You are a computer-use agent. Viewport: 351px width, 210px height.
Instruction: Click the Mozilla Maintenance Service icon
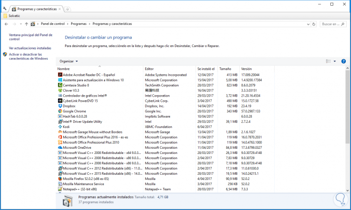point(60,184)
